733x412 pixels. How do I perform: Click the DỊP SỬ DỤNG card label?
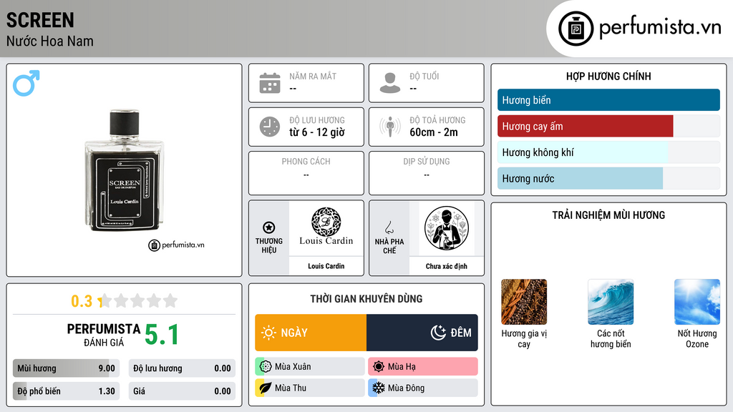pyautogui.click(x=427, y=161)
